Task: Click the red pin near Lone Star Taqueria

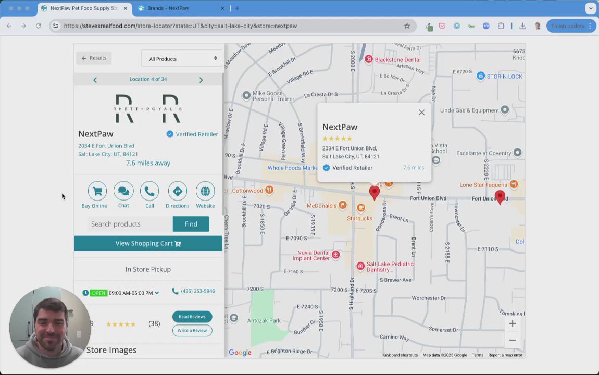Action: point(500,197)
